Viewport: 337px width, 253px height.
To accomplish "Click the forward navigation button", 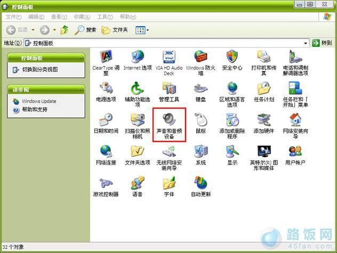I will [44, 30].
